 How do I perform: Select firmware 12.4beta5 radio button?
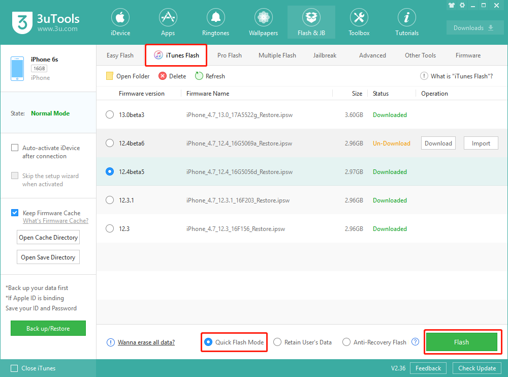coord(110,171)
